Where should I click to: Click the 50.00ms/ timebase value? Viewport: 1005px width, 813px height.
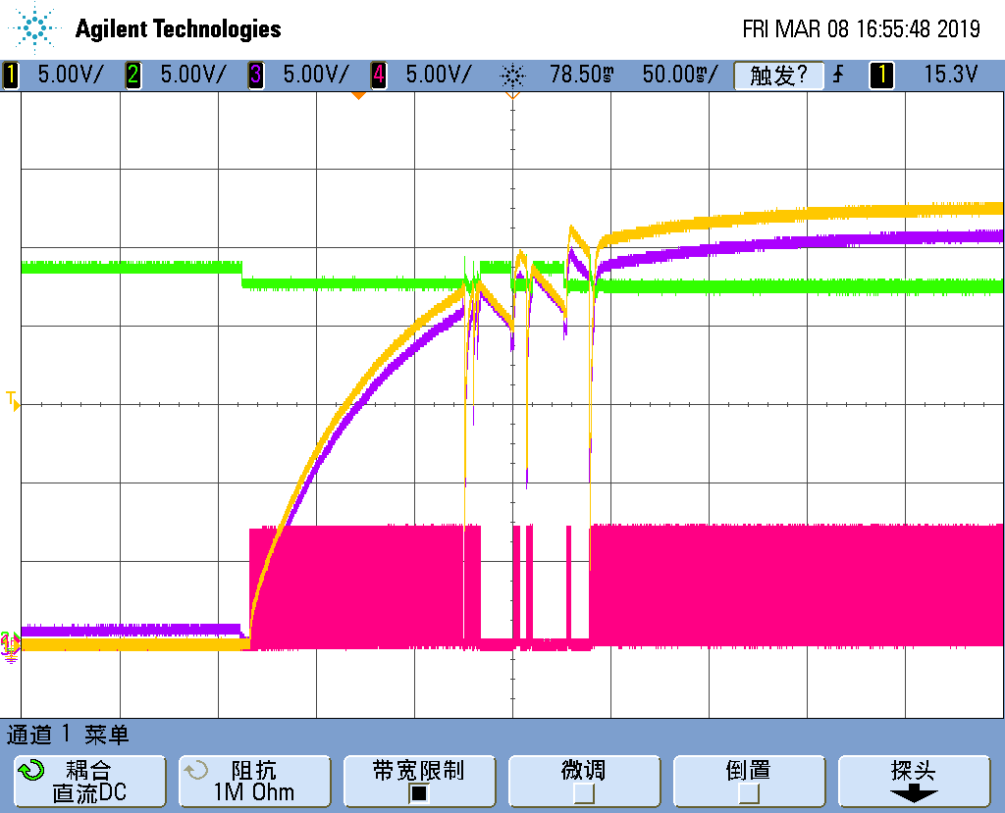[681, 75]
